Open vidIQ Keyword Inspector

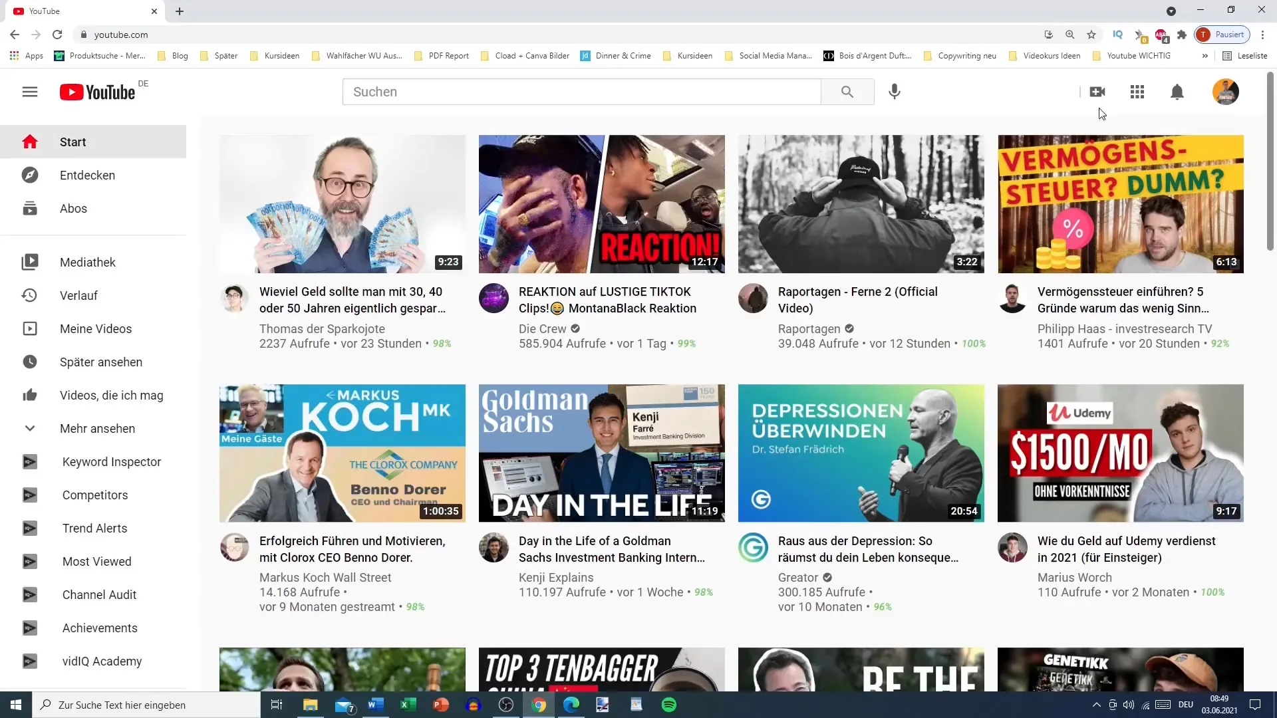pos(93,461)
